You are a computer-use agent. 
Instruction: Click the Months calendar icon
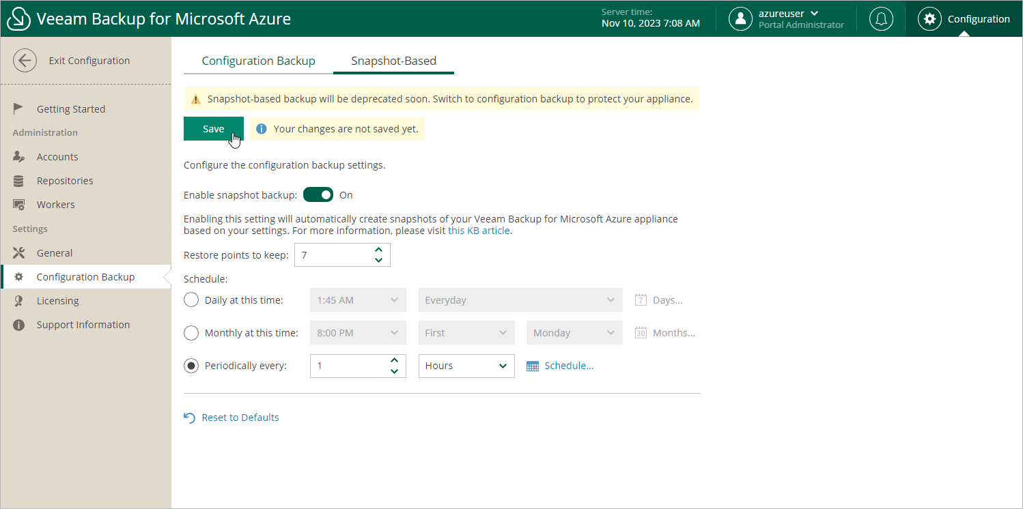tap(641, 333)
